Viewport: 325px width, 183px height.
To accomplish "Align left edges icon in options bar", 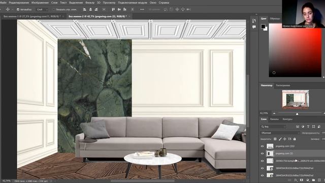I will [x=85, y=9].
